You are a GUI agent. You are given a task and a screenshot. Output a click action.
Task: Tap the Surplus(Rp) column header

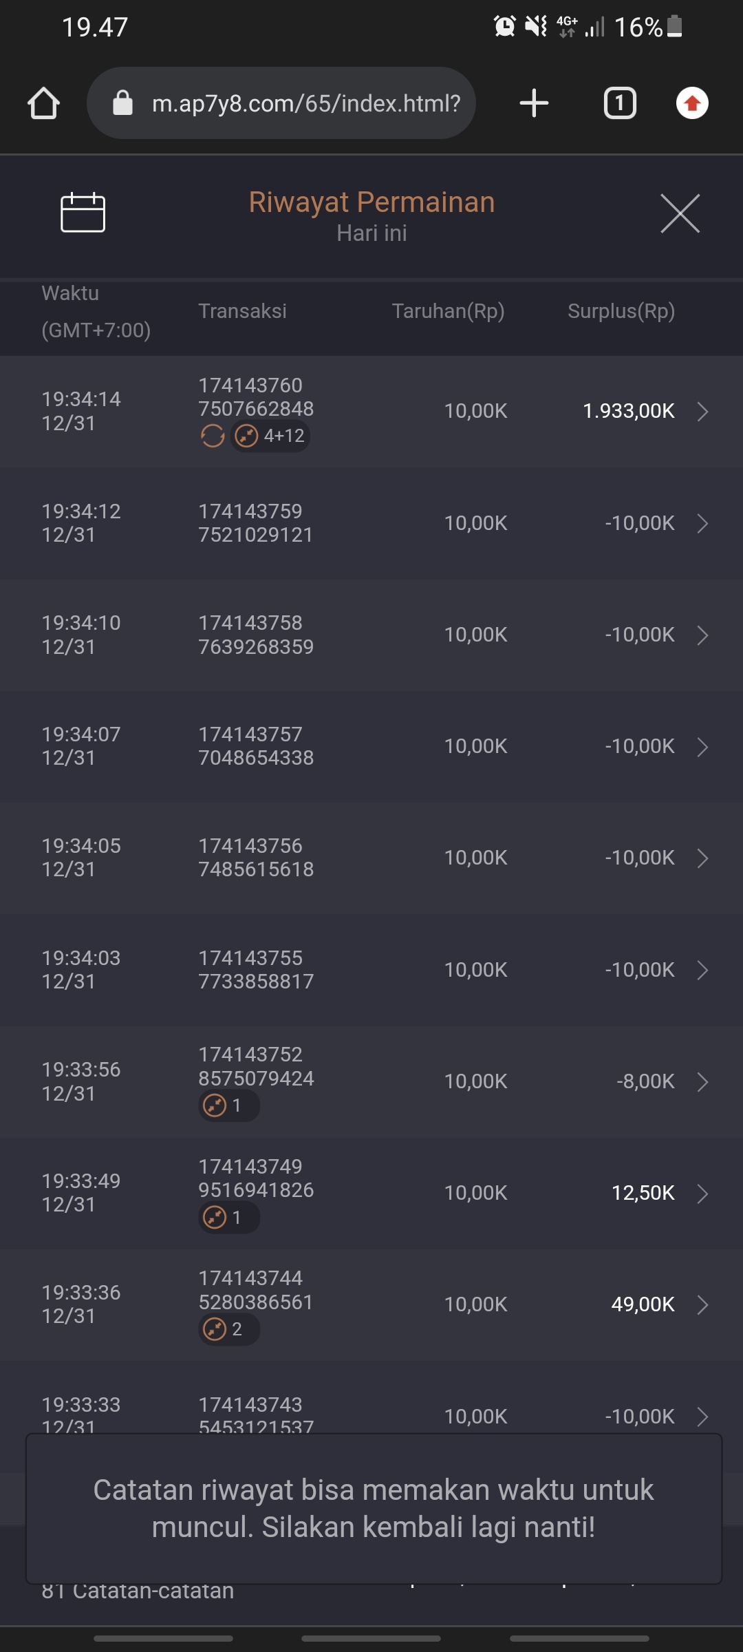[x=621, y=311]
